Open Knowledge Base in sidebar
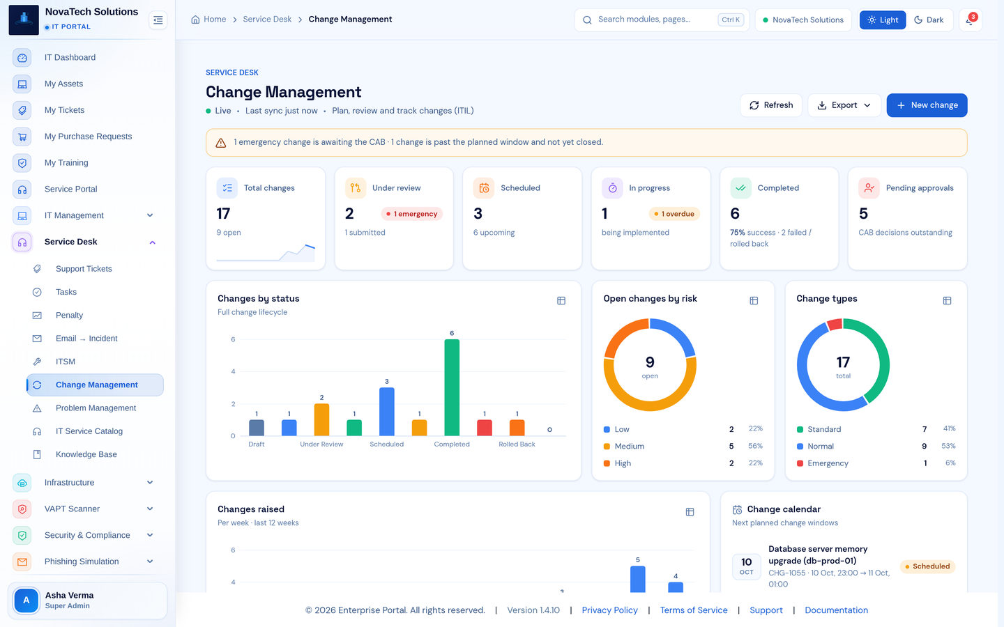The image size is (1004, 627). (95, 455)
